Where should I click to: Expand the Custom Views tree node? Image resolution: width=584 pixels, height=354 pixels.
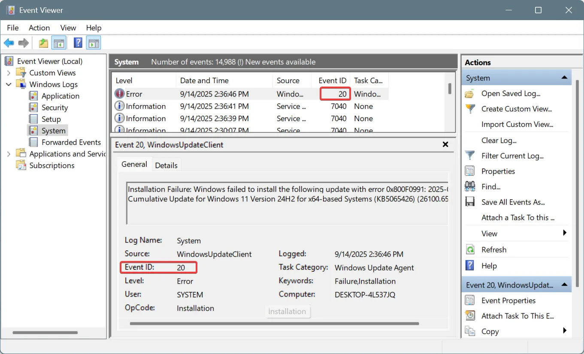tap(9, 73)
